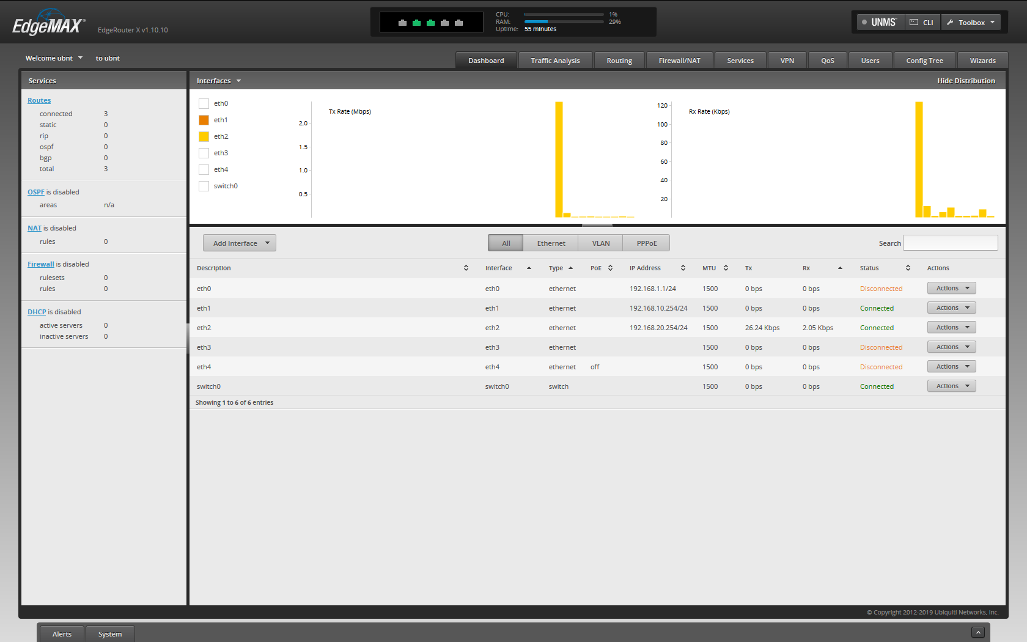Sort table by IP Address arrows

pyautogui.click(x=683, y=268)
